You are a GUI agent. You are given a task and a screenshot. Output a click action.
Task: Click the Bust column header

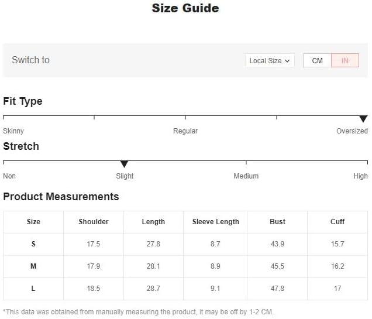pos(277,222)
